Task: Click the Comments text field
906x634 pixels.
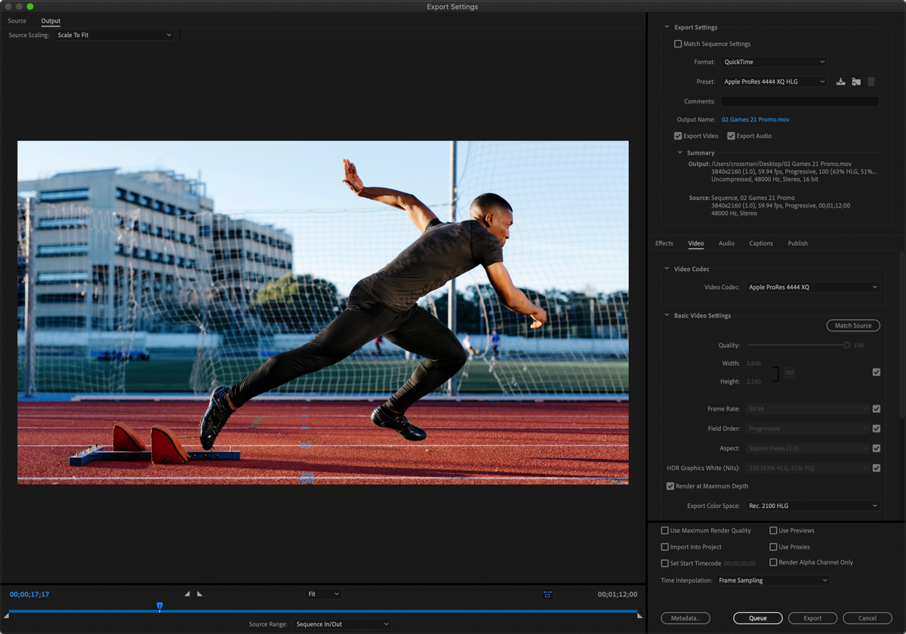Action: (800, 101)
